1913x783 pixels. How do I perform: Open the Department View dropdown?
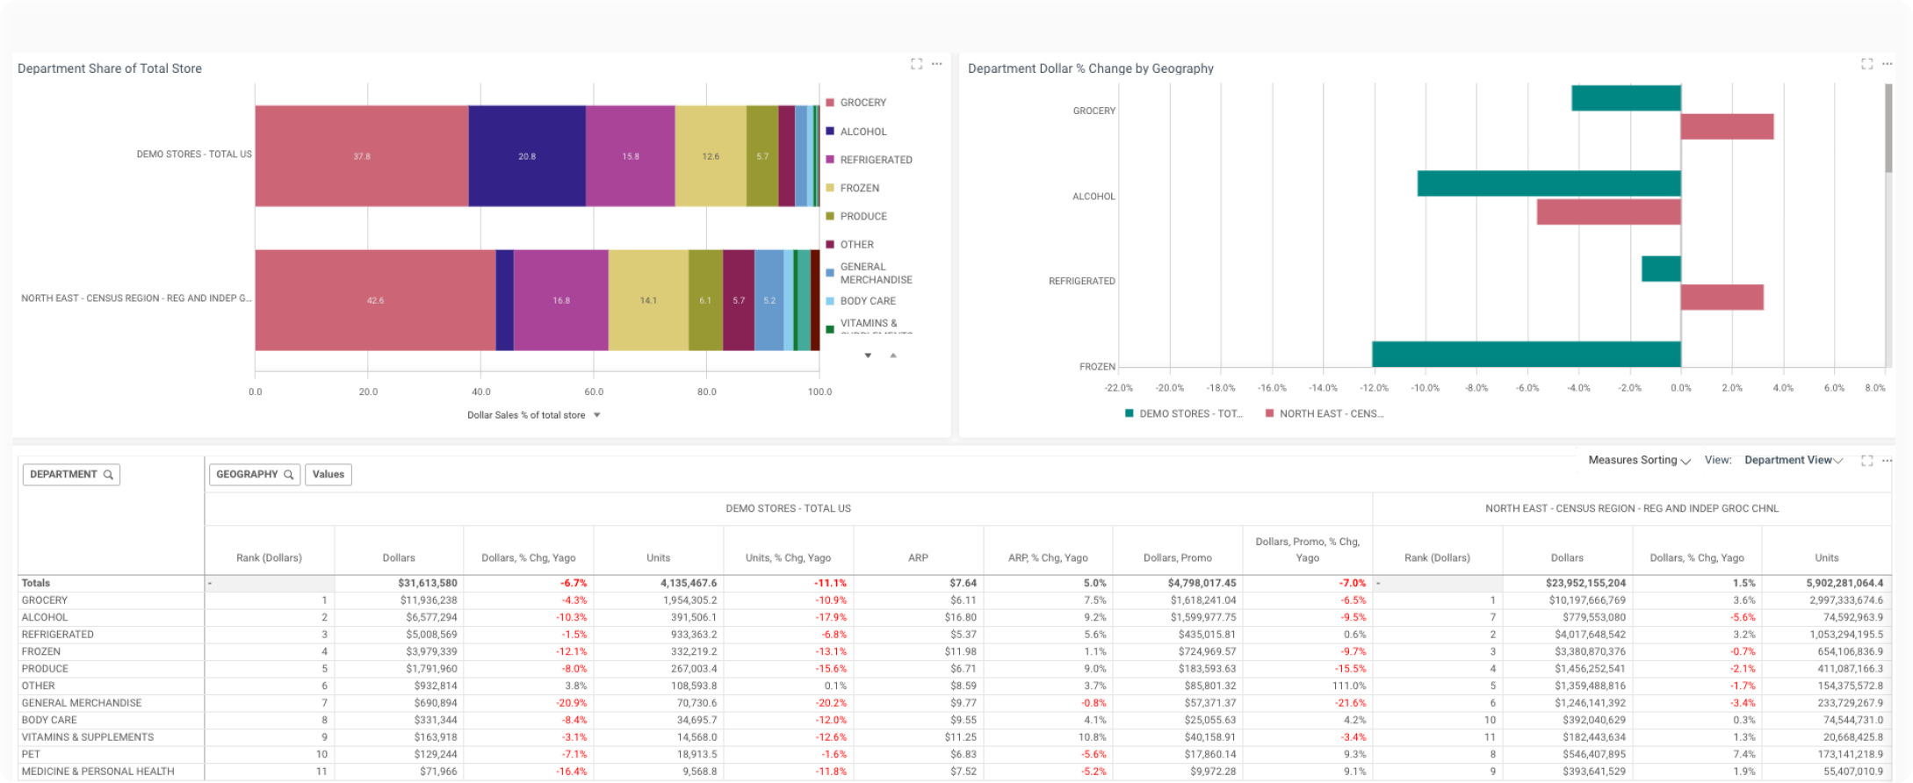[1793, 460]
